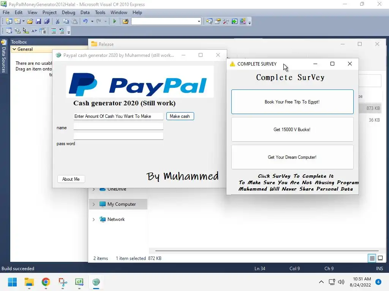389x291 pixels.
Task: Click Get 15000 V Bucks button
Action: pyautogui.click(x=292, y=130)
